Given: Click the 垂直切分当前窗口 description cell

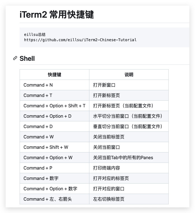Looking at the screenshot, I should click(x=129, y=126).
